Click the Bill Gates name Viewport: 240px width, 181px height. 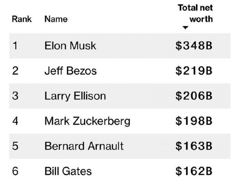pos(68,171)
